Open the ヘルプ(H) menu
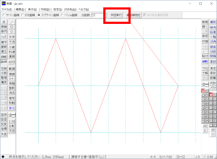Image resolution: width=217 pixels, height=159 pixels. 84,10
